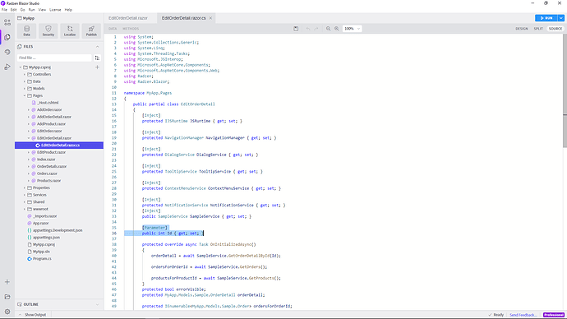The width and height of the screenshot is (567, 319).
Task: Click the Data button
Action: point(27,30)
